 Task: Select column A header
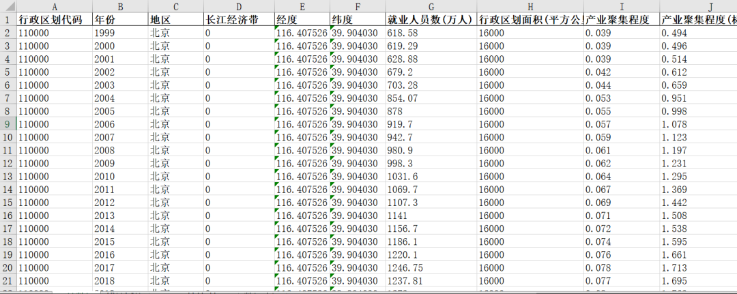[55, 7]
